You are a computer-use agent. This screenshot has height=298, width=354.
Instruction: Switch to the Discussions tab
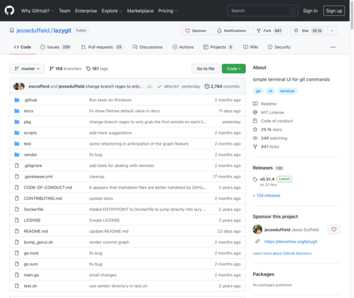148,47
